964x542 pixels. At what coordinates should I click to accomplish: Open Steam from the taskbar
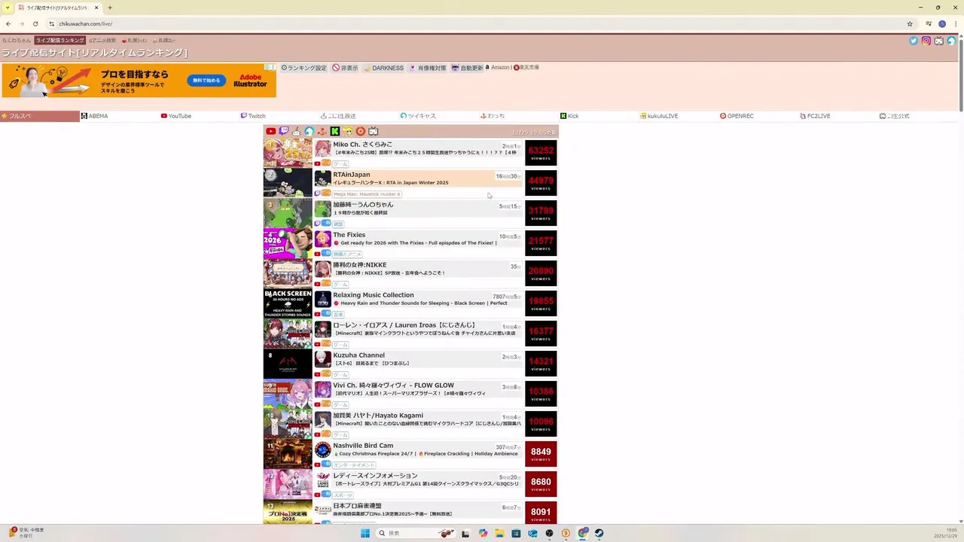(x=599, y=533)
